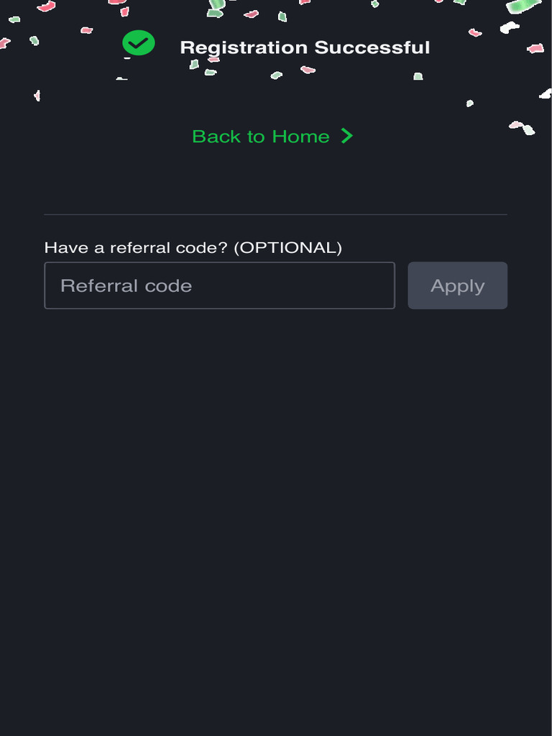Click the red confetti in the top-left corner

tap(46, 6)
